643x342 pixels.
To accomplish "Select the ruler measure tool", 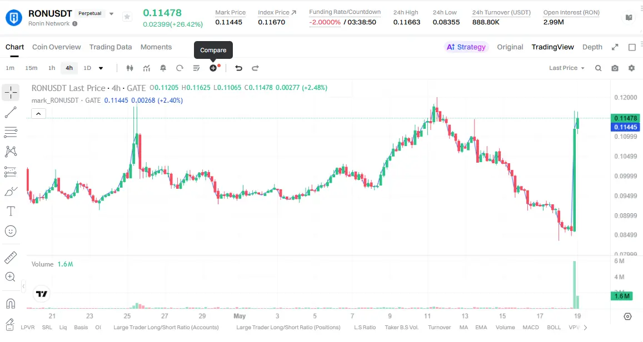I will coord(11,257).
